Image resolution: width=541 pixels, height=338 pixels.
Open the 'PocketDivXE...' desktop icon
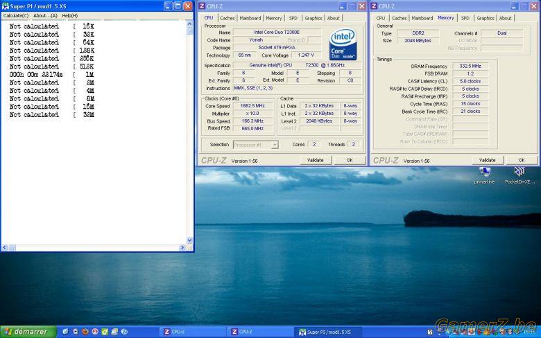520,175
